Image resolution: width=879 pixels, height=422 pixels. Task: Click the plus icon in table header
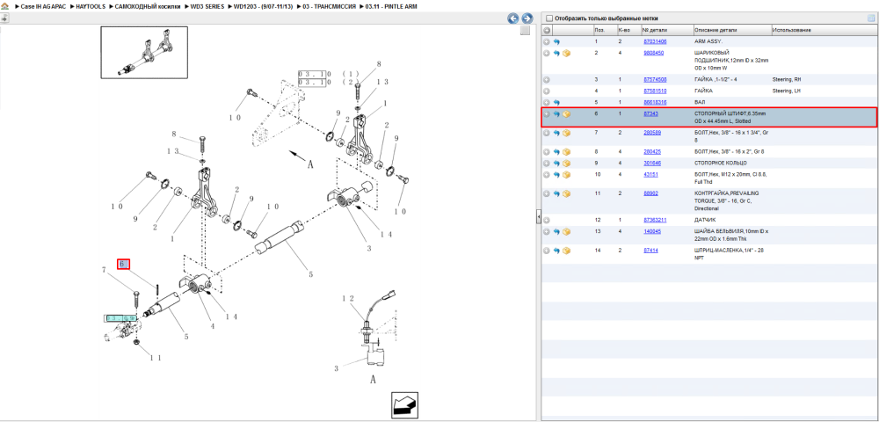[x=547, y=30]
